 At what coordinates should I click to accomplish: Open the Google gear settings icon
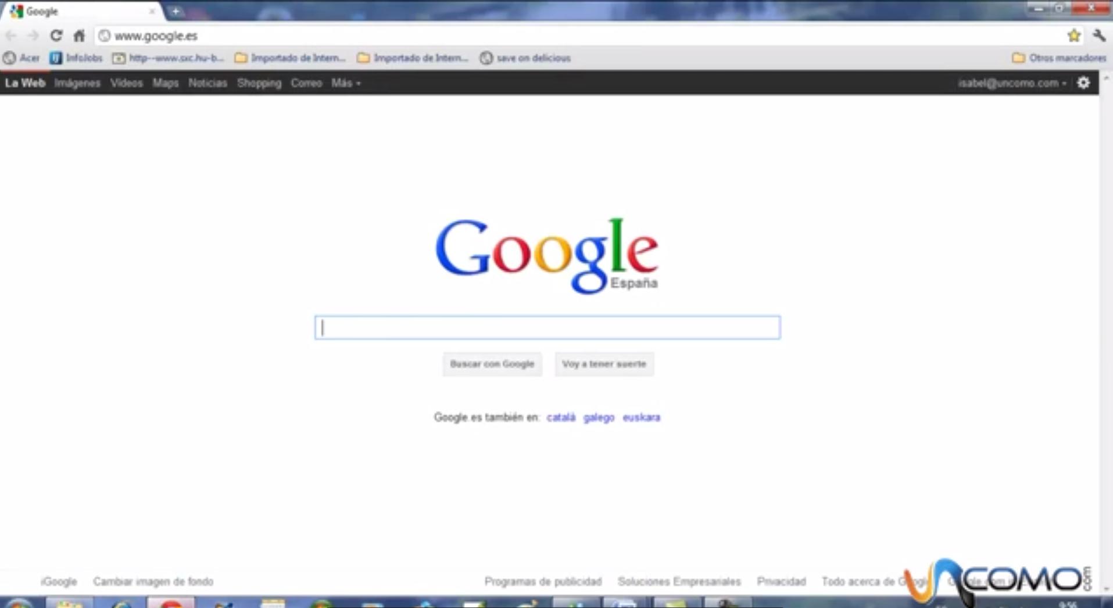(x=1083, y=83)
